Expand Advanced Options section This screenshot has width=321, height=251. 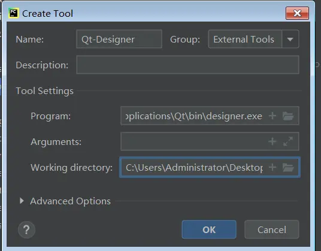tap(22, 201)
